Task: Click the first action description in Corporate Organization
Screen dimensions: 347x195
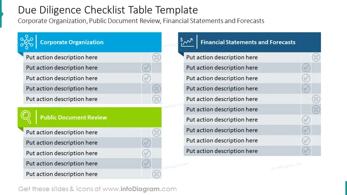Action: pyautogui.click(x=62, y=57)
